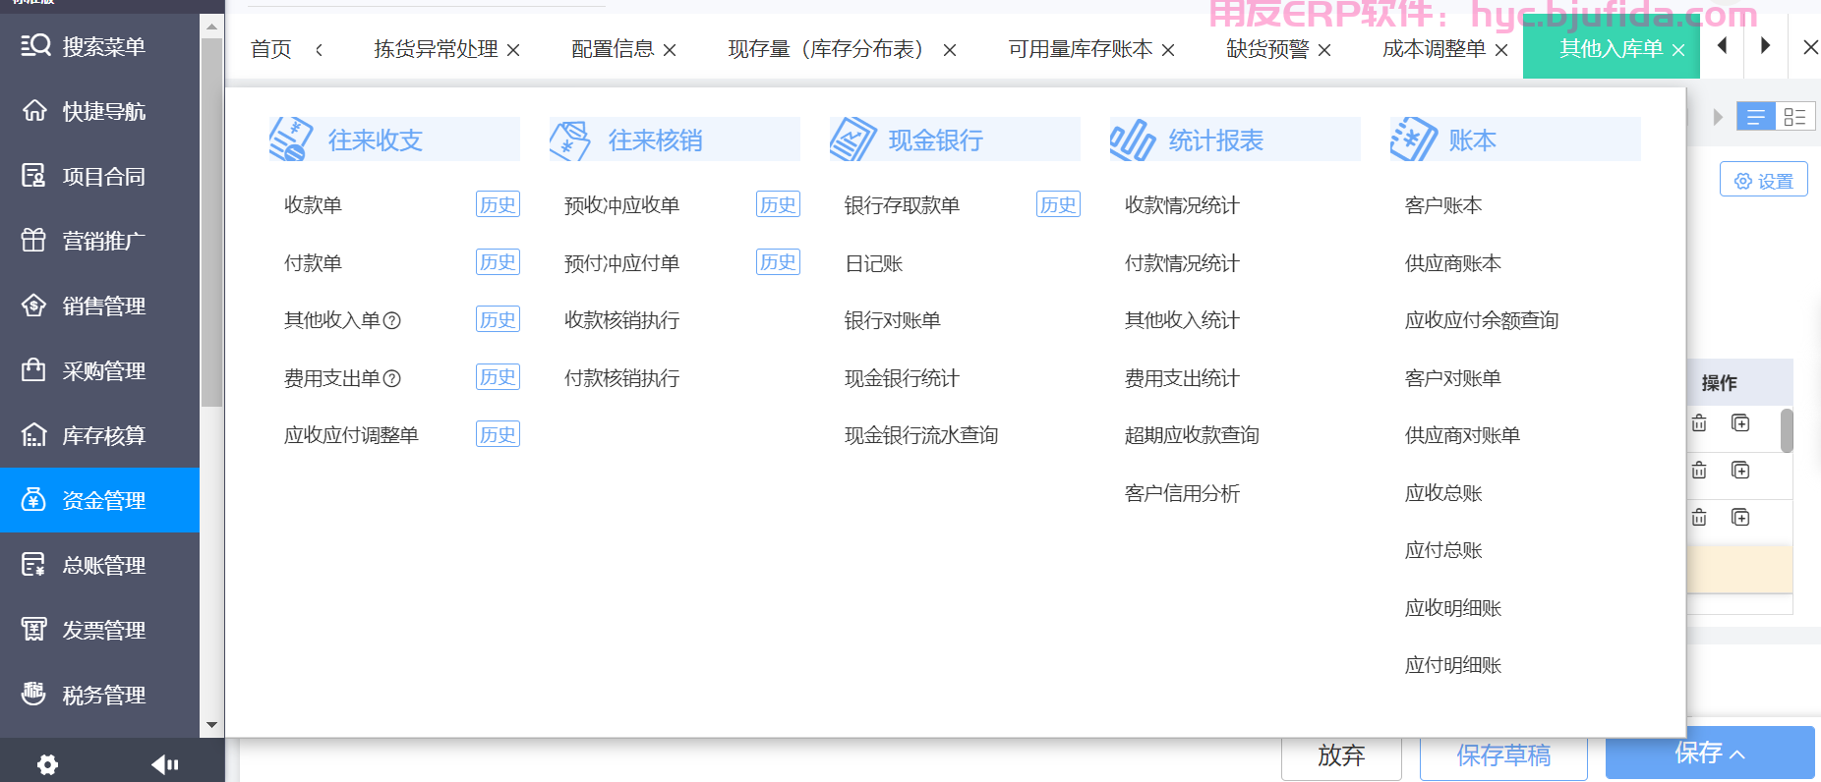Click the 发票管理 invoice icon

pyautogui.click(x=34, y=629)
